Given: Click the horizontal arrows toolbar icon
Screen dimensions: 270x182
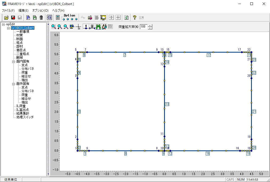Looking at the screenshot, I should pyautogui.click(x=118, y=18).
